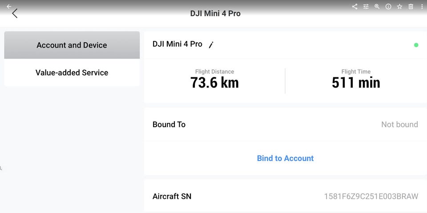Click the green connection status dot

tap(416, 45)
